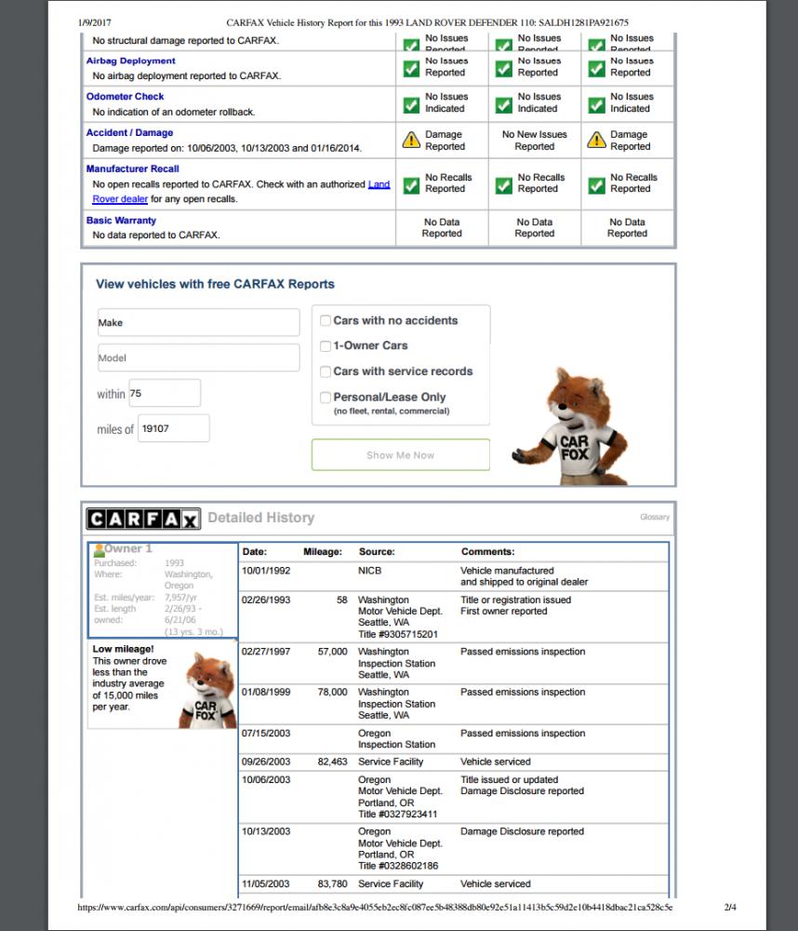Select the 07/15/2003 date entry
Image resolution: width=798 pixels, height=931 pixels.
(266, 734)
